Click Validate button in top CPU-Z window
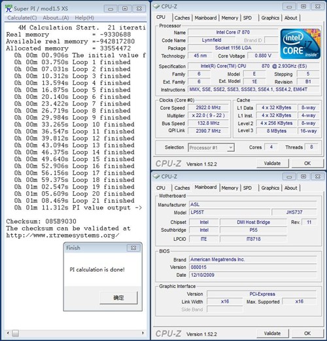The height and width of the screenshot is (341, 327). tap(273, 163)
